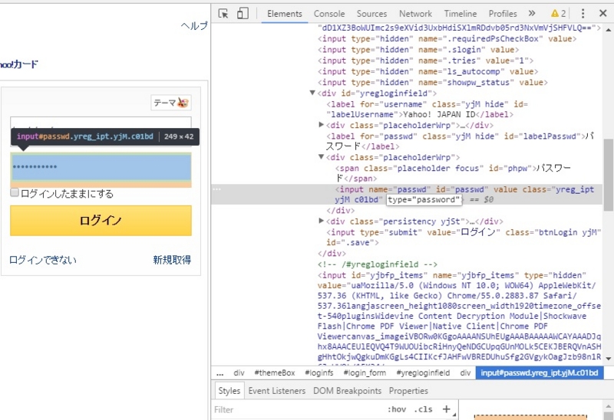Click the yellow warnings count indicator
This screenshot has height=420, width=614.
pos(559,14)
